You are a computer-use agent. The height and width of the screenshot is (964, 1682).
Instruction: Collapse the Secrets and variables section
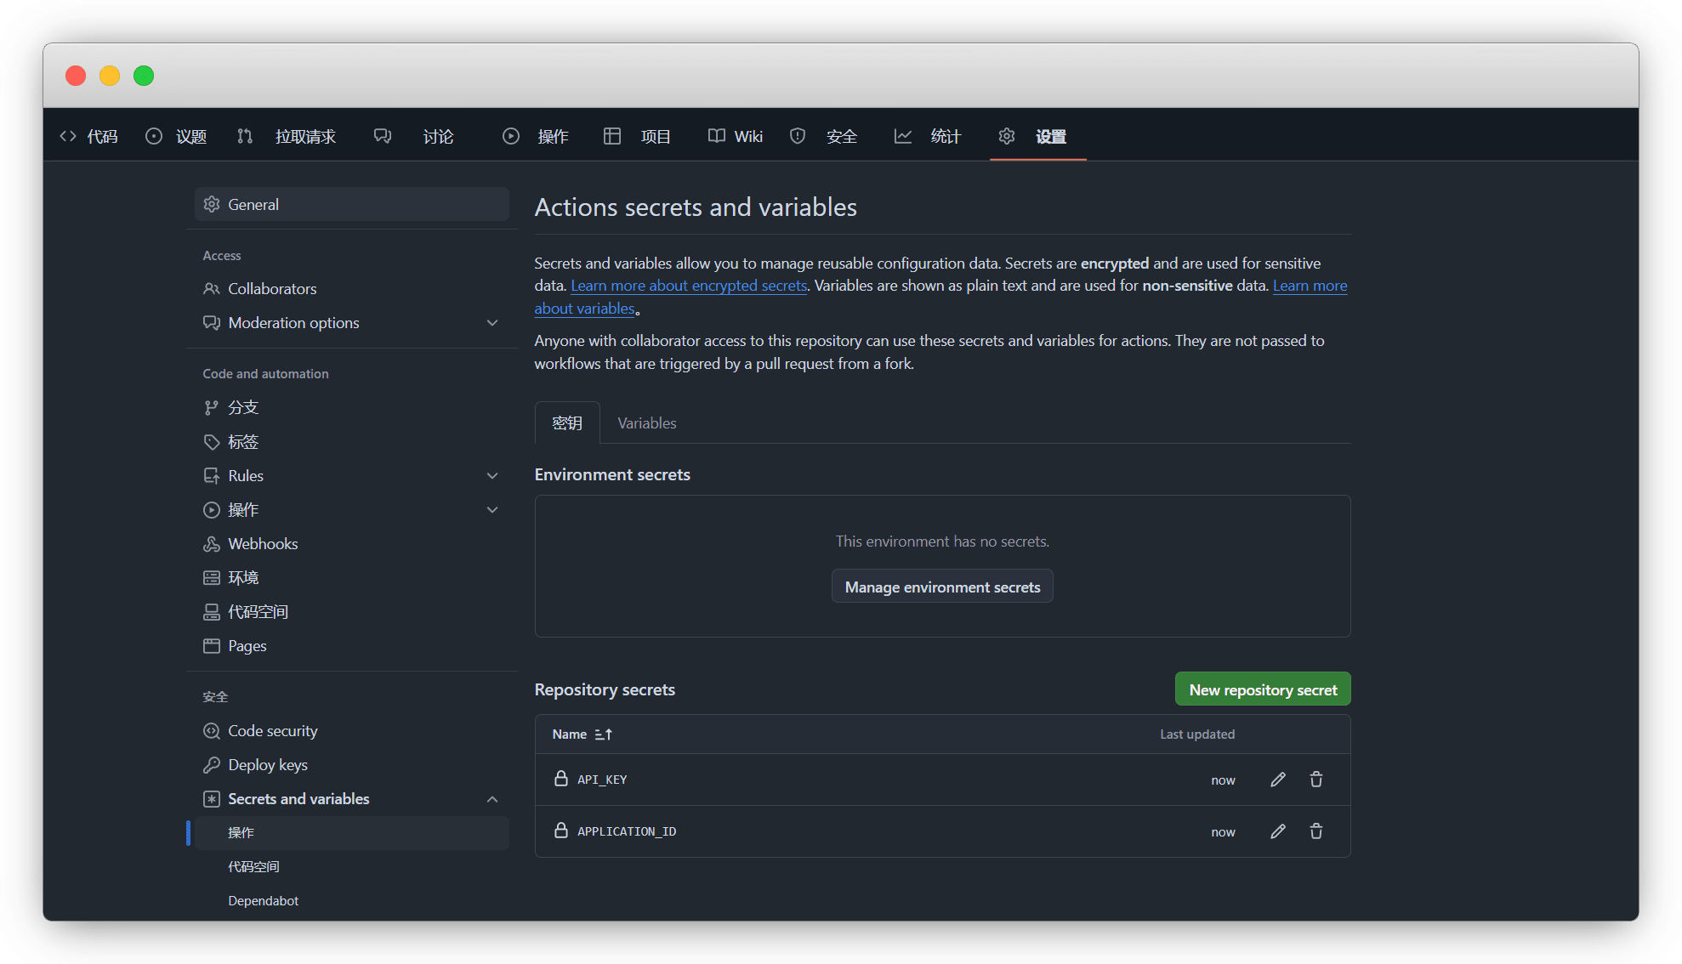pos(492,799)
